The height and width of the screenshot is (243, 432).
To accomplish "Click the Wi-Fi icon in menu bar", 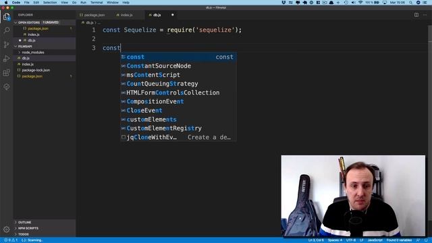I will [x=360, y=3].
